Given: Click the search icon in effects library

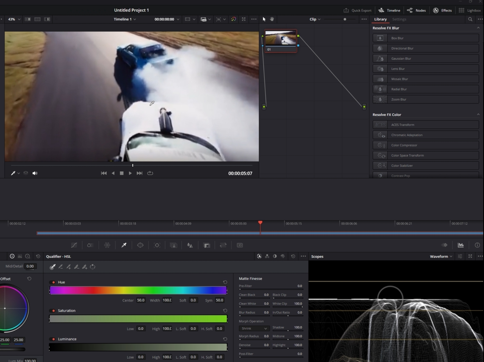Looking at the screenshot, I should (x=470, y=19).
